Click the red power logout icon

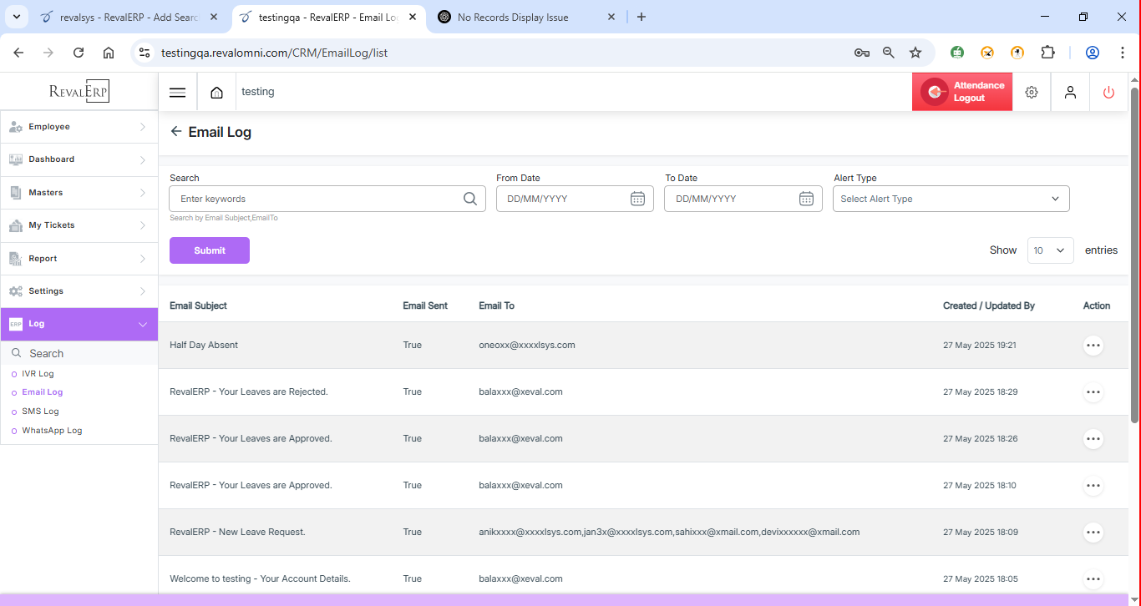coord(1108,93)
